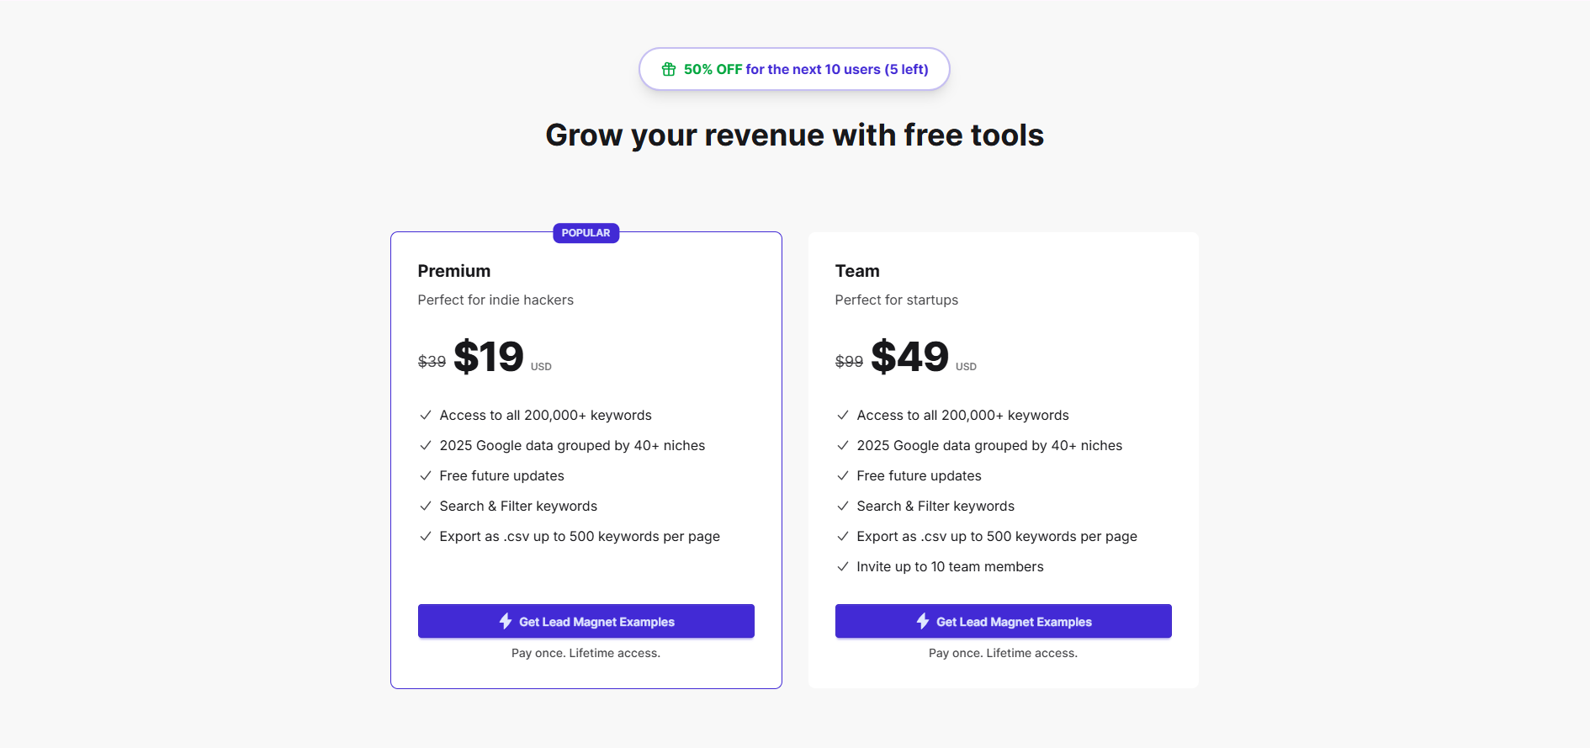This screenshot has height=748, width=1590.
Task: Click the crossed-out $39 price on Premium
Action: click(432, 360)
